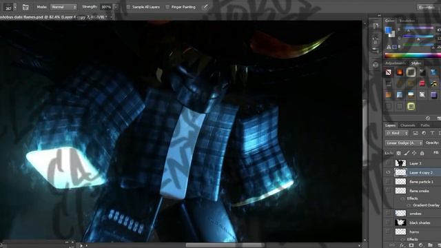This screenshot has height=248, width=441.
Task: Open the Essentials workspace switcher
Action: [427, 8]
